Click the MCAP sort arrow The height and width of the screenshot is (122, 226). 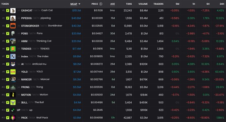point(79,4)
